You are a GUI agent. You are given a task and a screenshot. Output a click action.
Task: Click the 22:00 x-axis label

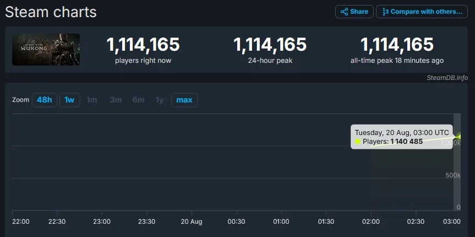pyautogui.click(x=21, y=222)
